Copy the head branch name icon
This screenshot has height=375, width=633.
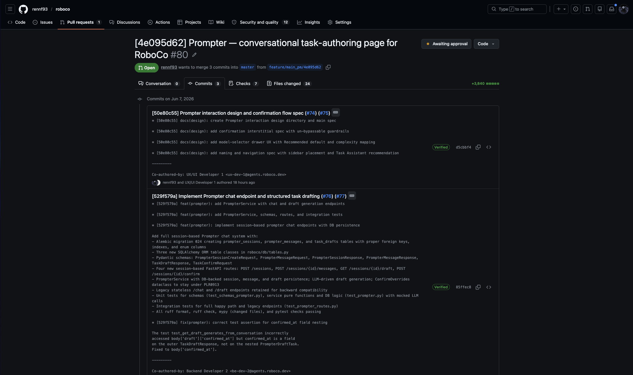click(328, 67)
